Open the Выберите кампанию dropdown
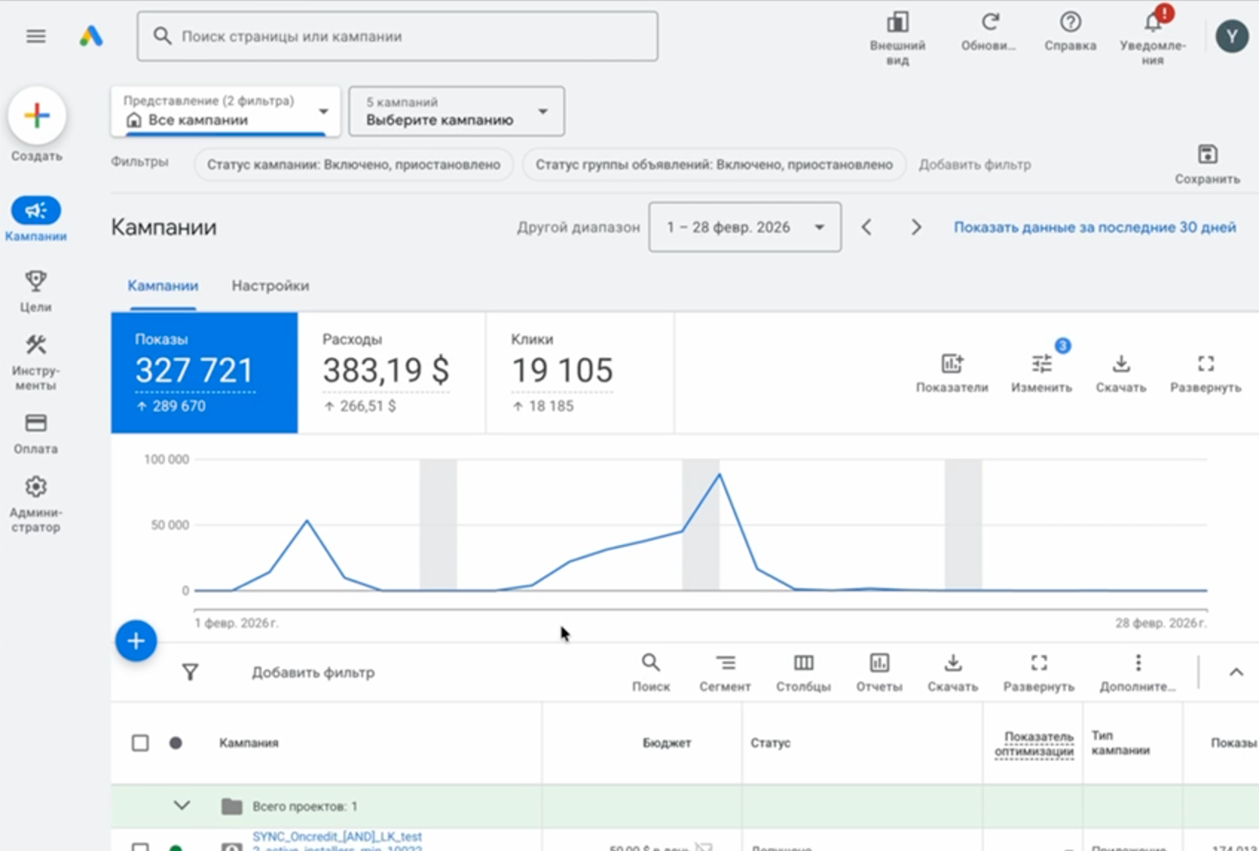 456,112
